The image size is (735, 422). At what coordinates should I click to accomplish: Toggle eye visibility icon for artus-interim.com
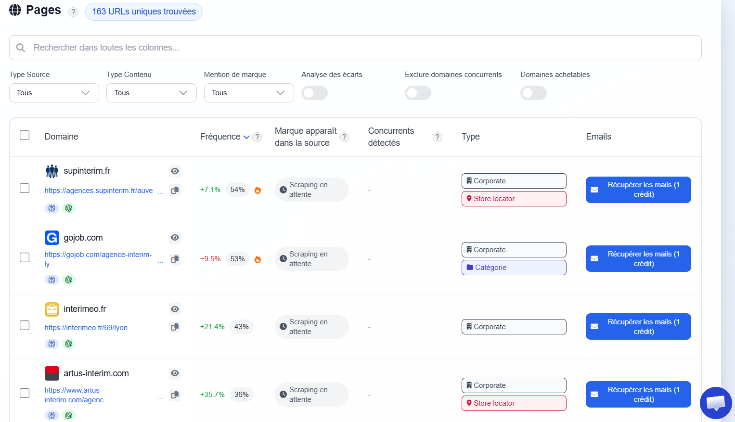[x=175, y=373]
